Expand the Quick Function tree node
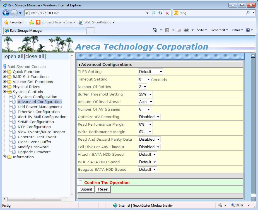258x210 pixels. 4,72
